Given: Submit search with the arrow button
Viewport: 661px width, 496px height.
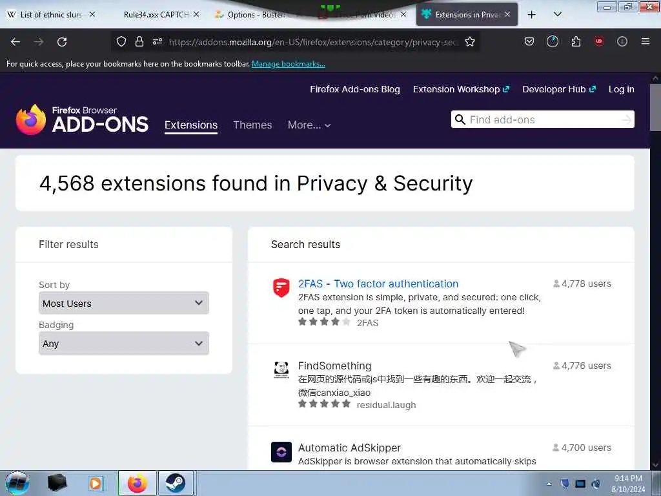Looking at the screenshot, I should tap(626, 119).
